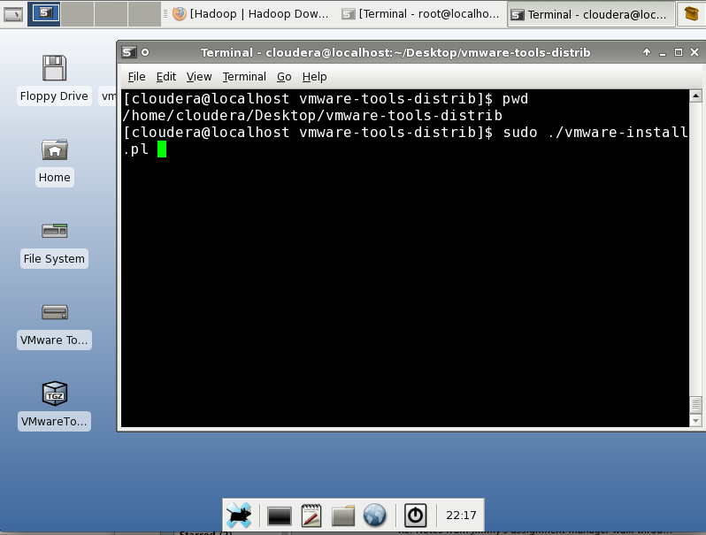Open the File menu in Terminal
Image resolution: width=706 pixels, height=535 pixels.
[x=136, y=77]
